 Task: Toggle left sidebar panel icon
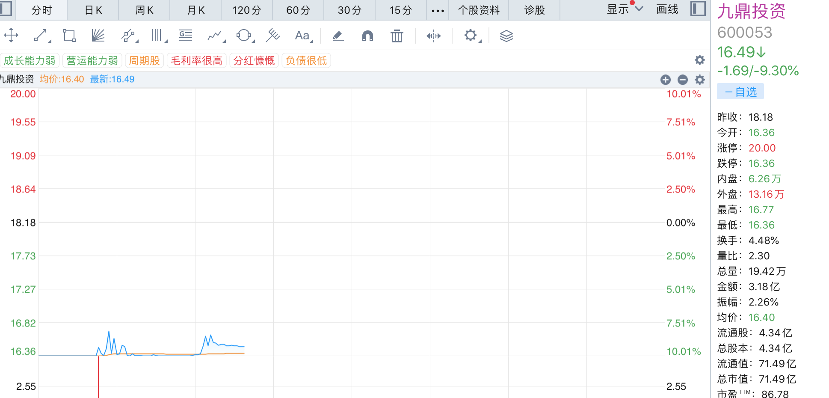tap(6, 9)
